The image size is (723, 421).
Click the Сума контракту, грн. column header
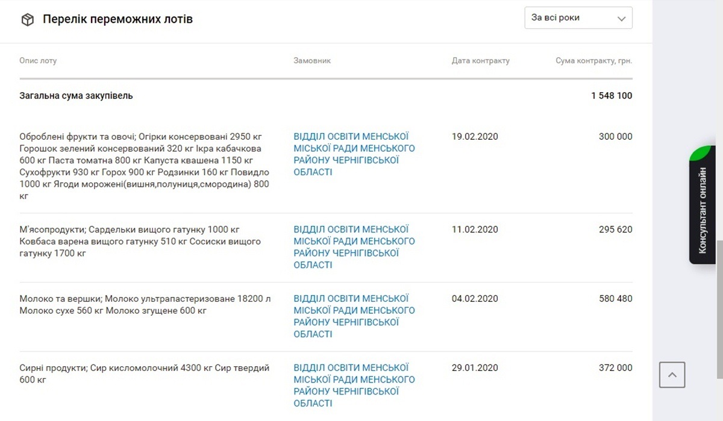594,61
